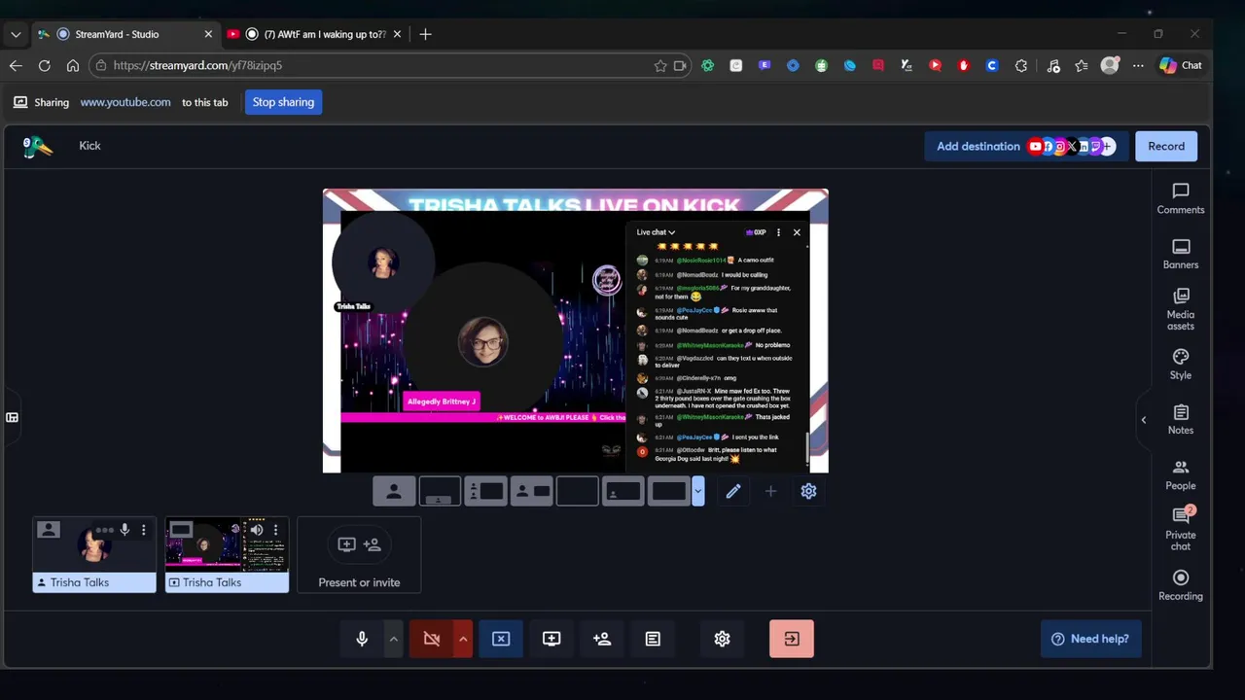Add page to favorites star
Image resolution: width=1245 pixels, height=700 pixels.
(660, 65)
